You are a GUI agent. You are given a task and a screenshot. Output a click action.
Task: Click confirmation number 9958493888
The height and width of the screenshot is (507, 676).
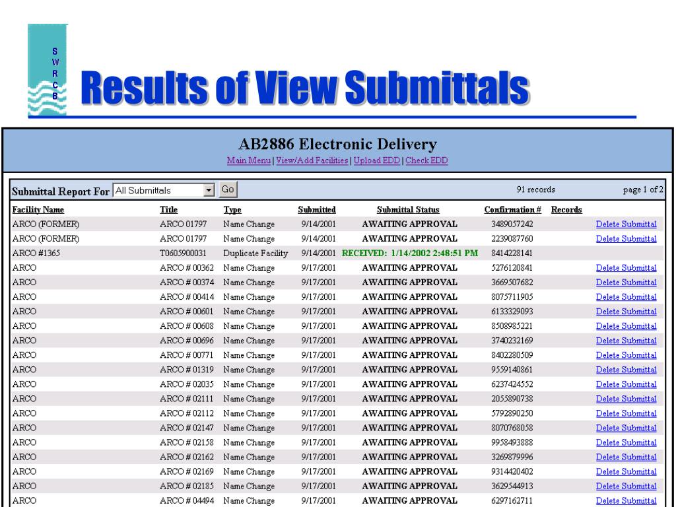pos(512,442)
